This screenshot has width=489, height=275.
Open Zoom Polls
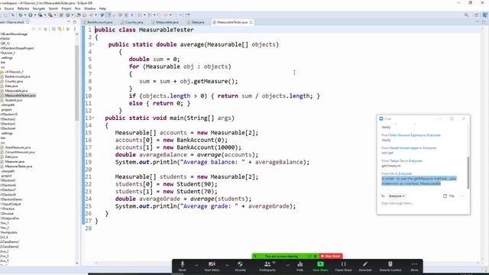300,267
